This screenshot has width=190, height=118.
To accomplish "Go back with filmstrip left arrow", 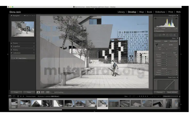I will [21, 96].
